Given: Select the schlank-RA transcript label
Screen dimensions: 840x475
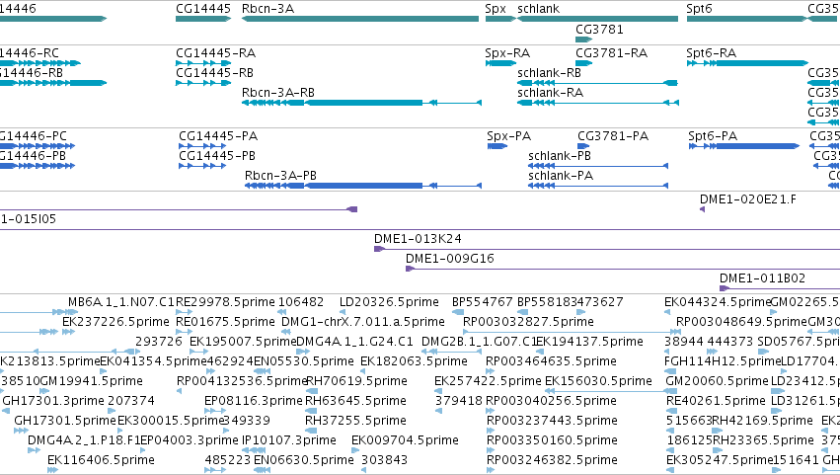Looking at the screenshot, I should coord(550,93).
